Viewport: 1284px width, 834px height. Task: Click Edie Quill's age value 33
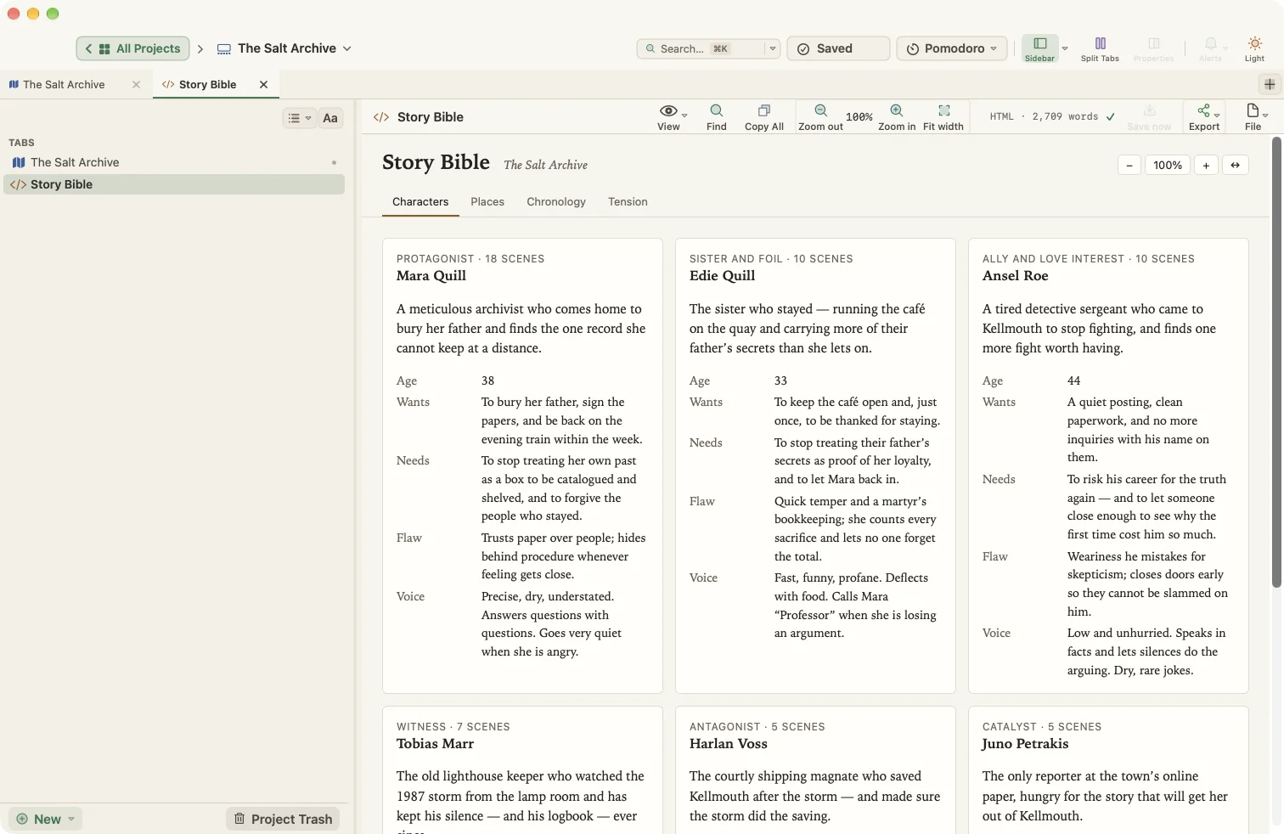pos(780,380)
